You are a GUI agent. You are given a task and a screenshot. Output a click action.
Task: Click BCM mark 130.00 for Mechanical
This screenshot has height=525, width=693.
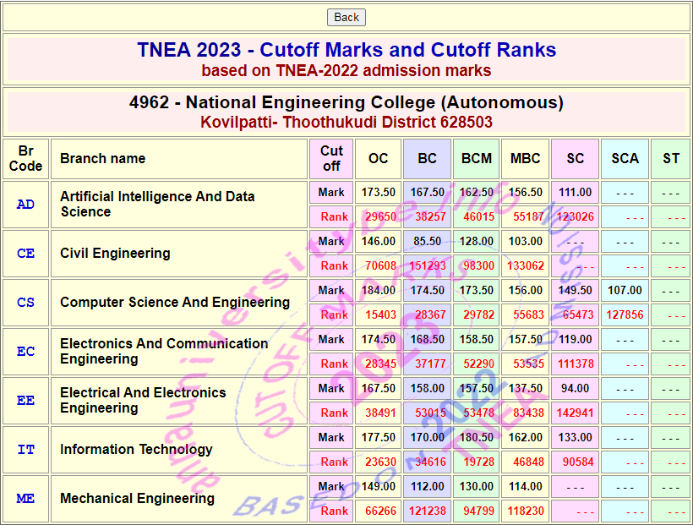point(477,487)
